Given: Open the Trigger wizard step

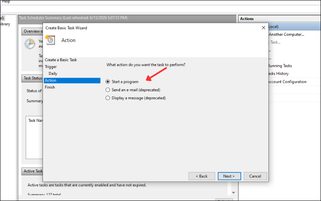Looking at the screenshot, I should (x=51, y=67).
